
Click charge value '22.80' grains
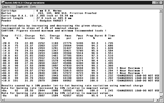(29, 43)
